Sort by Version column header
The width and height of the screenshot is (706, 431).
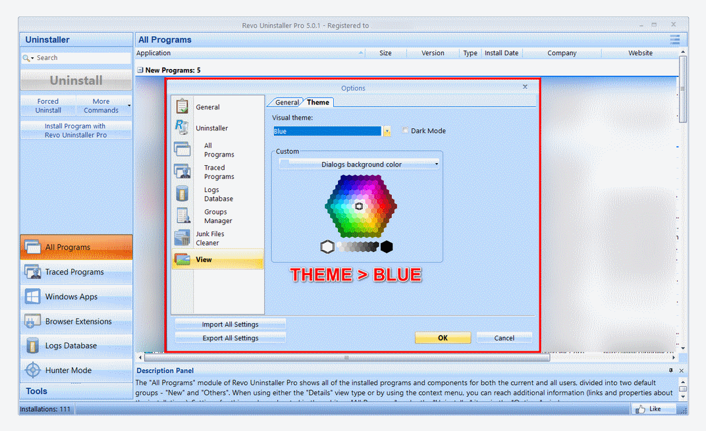433,53
